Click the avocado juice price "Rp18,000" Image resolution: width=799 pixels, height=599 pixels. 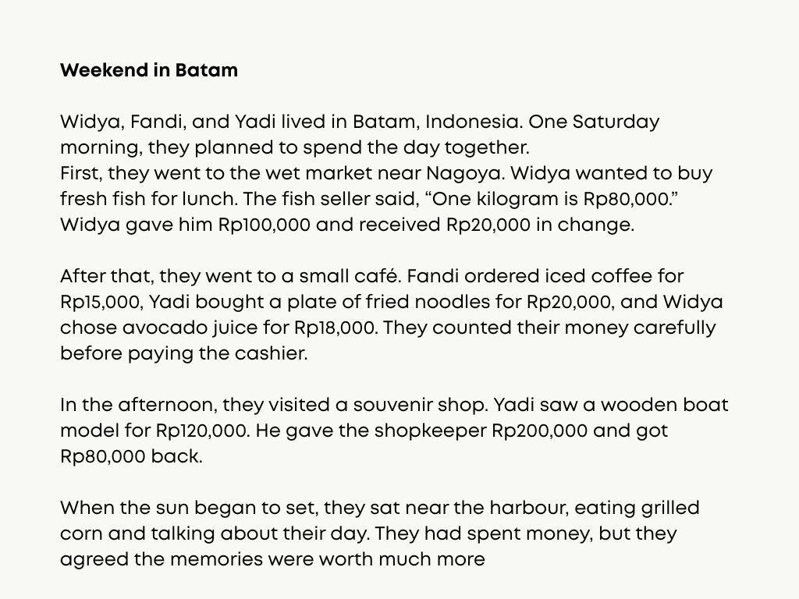pyautogui.click(x=336, y=328)
